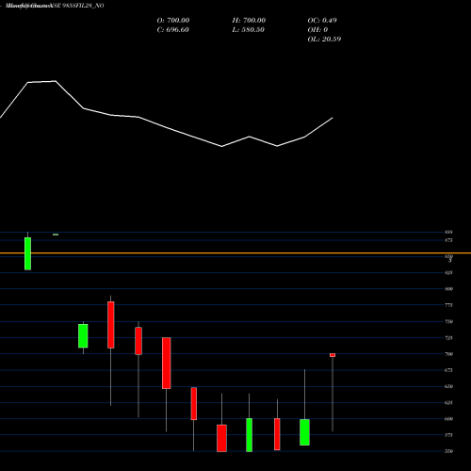Viewport: 471px width, 471px height.
Task: Click the chart symbol title at top-left
Action: (55, 6)
